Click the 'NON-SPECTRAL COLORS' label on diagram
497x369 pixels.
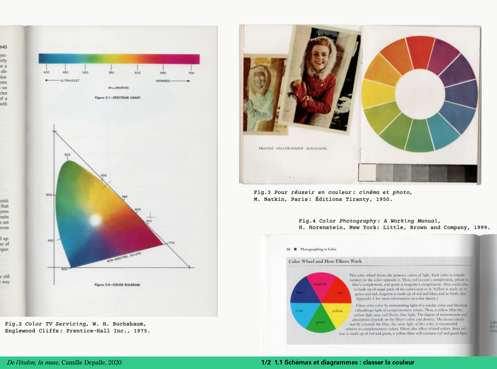[x=124, y=257]
